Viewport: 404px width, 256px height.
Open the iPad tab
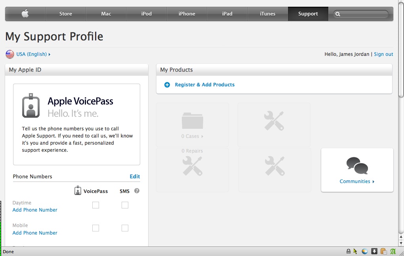tap(227, 13)
